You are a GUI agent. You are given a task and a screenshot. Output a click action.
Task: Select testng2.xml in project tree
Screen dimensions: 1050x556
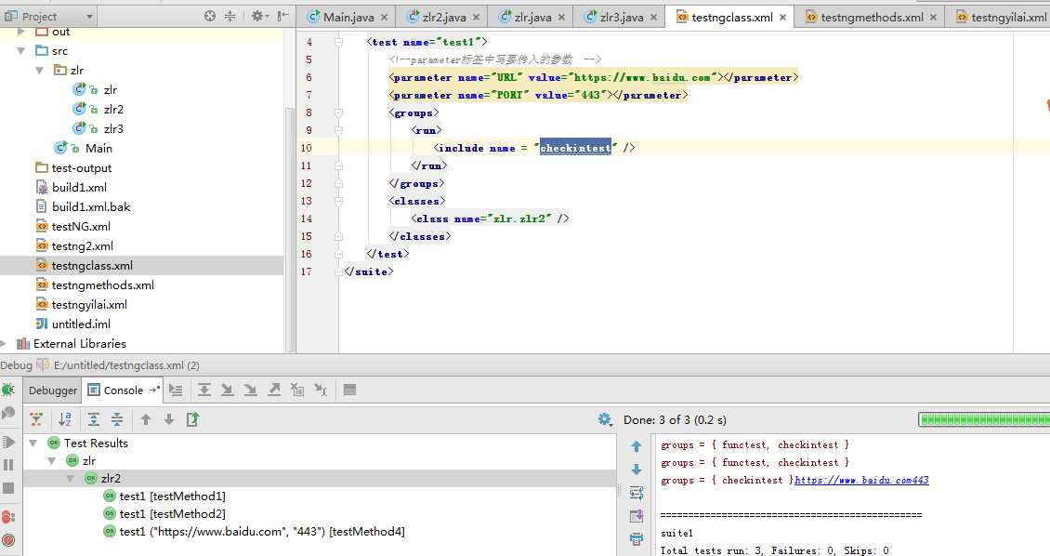pyautogui.click(x=83, y=245)
